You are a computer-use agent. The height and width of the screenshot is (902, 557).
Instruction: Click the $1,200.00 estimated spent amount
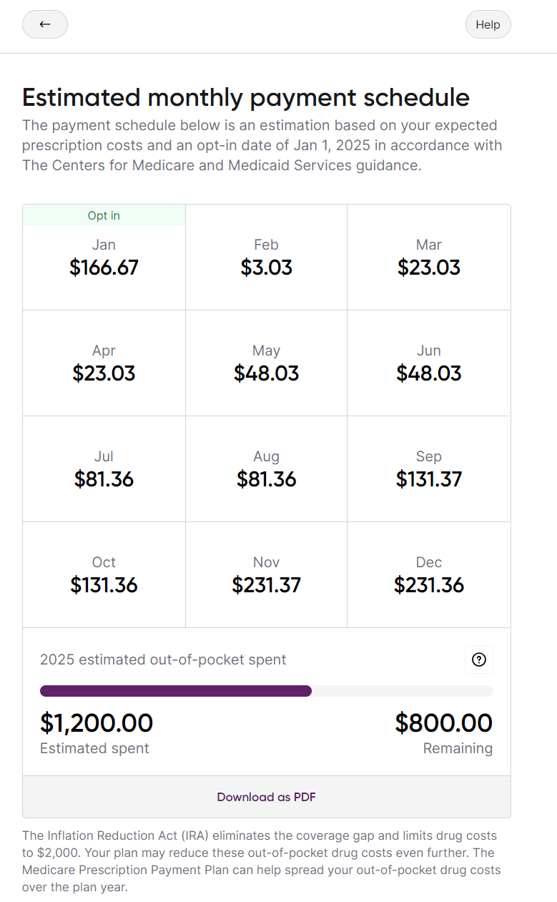[97, 723]
